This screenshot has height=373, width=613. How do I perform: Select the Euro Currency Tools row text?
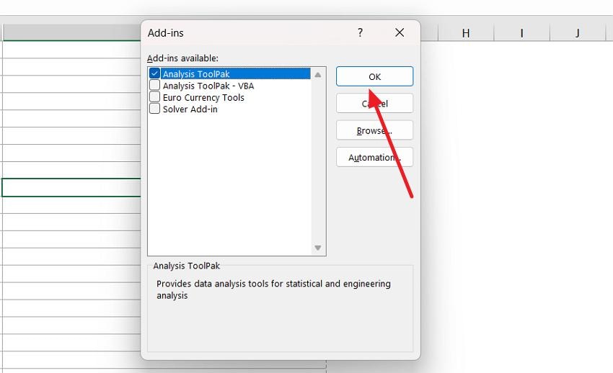coord(203,97)
